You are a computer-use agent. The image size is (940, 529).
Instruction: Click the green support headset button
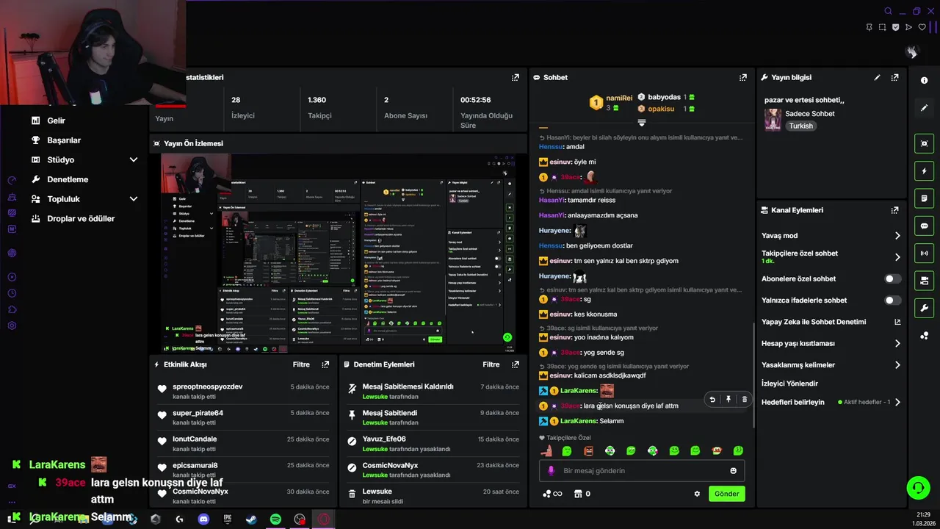(x=918, y=487)
